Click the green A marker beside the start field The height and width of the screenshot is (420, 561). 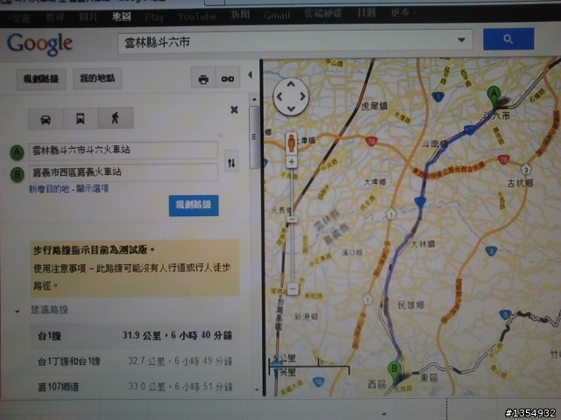[x=17, y=152]
